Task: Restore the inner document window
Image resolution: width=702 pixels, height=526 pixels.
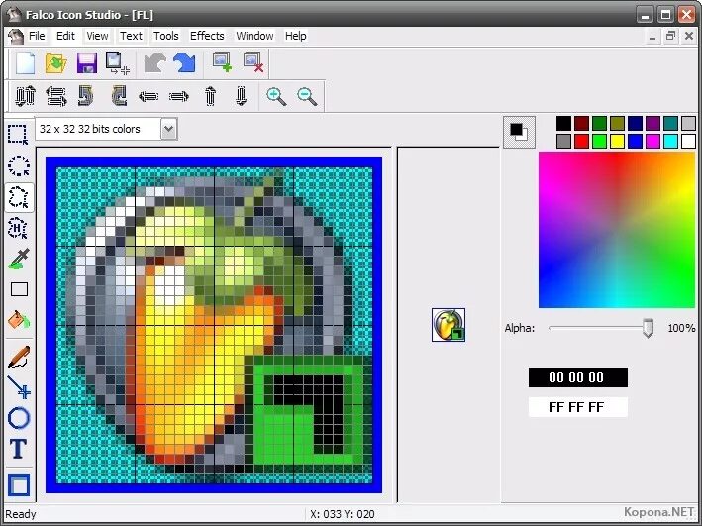Action: [670, 36]
